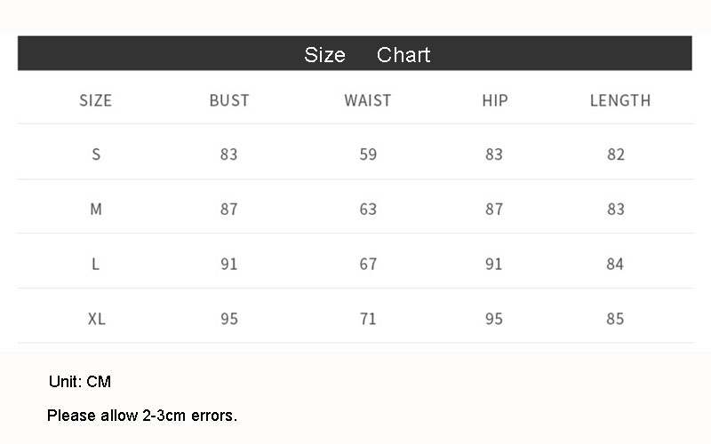Click the "Please allow 2-3cm errors" text
The height and width of the screenshot is (444, 711).
pos(142,415)
